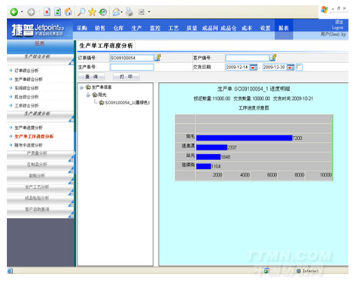
Task: Open customer number lookup icon
Action: [273, 58]
